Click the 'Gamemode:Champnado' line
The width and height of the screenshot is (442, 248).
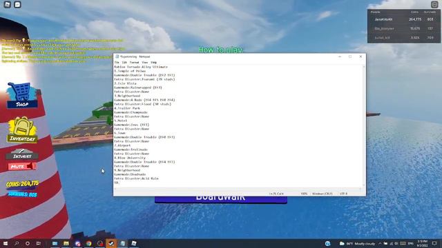[x=131, y=112]
